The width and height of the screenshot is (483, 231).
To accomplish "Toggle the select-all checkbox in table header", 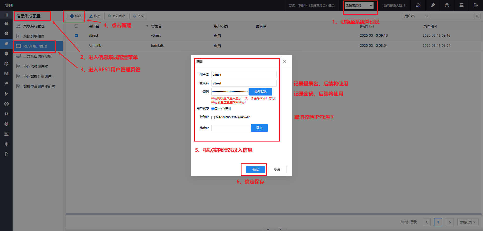I will pyautogui.click(x=76, y=26).
